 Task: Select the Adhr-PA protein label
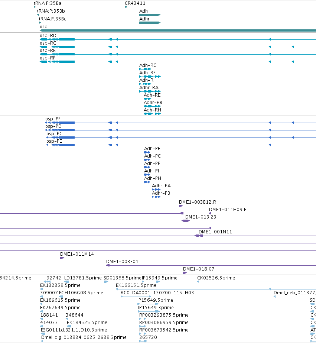point(162,186)
